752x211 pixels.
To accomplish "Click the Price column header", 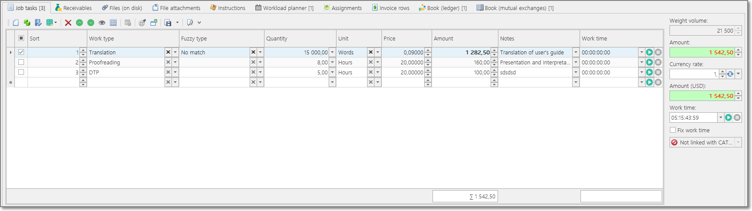I will [406, 38].
